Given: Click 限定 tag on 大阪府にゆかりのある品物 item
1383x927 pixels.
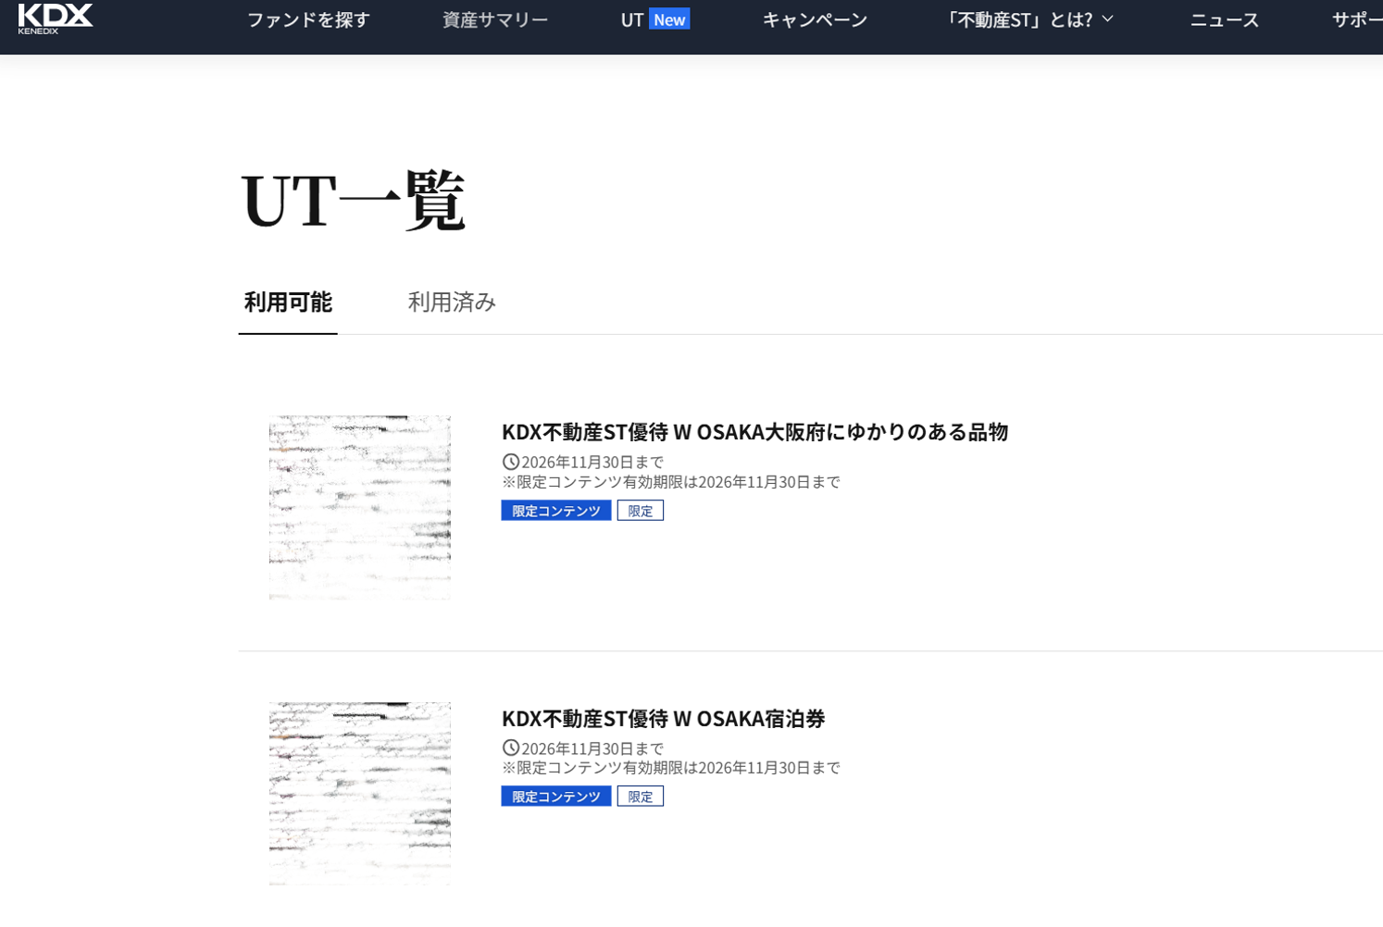Looking at the screenshot, I should pyautogui.click(x=641, y=511).
